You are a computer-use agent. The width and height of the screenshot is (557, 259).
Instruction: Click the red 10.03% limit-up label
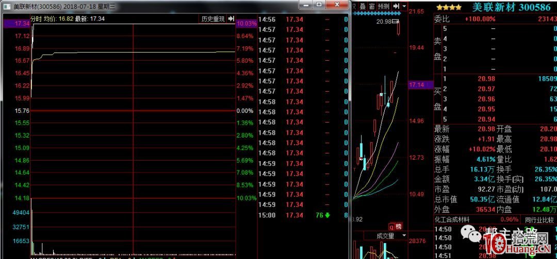[x=246, y=24]
